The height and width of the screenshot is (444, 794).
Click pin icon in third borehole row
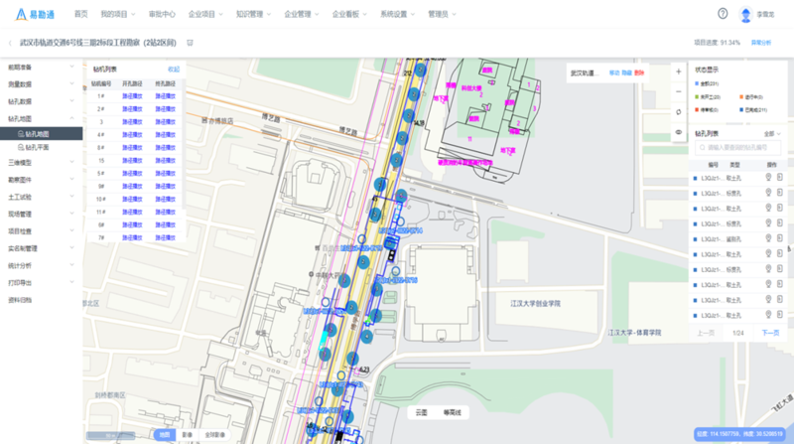tap(768, 208)
